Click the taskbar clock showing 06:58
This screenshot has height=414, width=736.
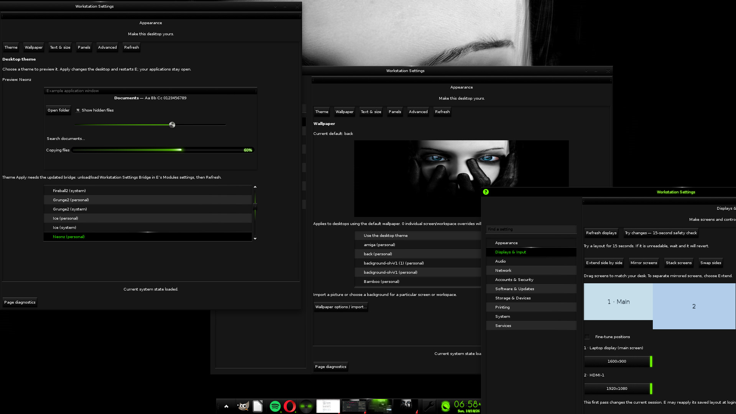[x=467, y=406]
